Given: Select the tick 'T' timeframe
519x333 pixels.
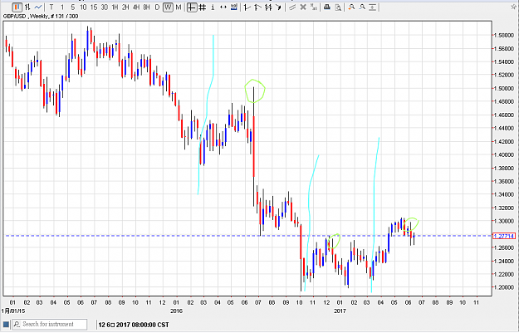Looking at the screenshot, I should click(51, 7).
